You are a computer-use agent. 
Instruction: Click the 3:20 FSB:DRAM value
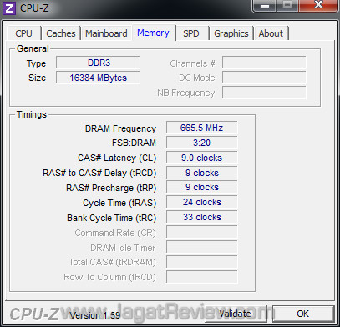click(201, 143)
